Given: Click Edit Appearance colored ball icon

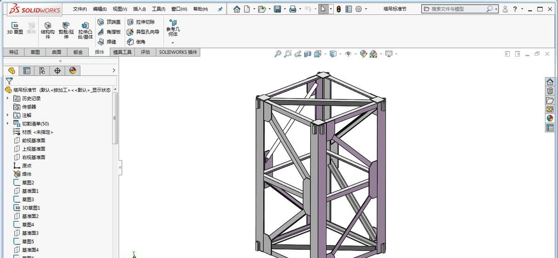Looking at the screenshot, I should coord(363,54).
